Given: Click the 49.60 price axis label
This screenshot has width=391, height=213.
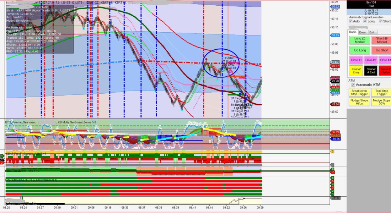Looking at the screenshot, I should pyautogui.click(x=335, y=111).
